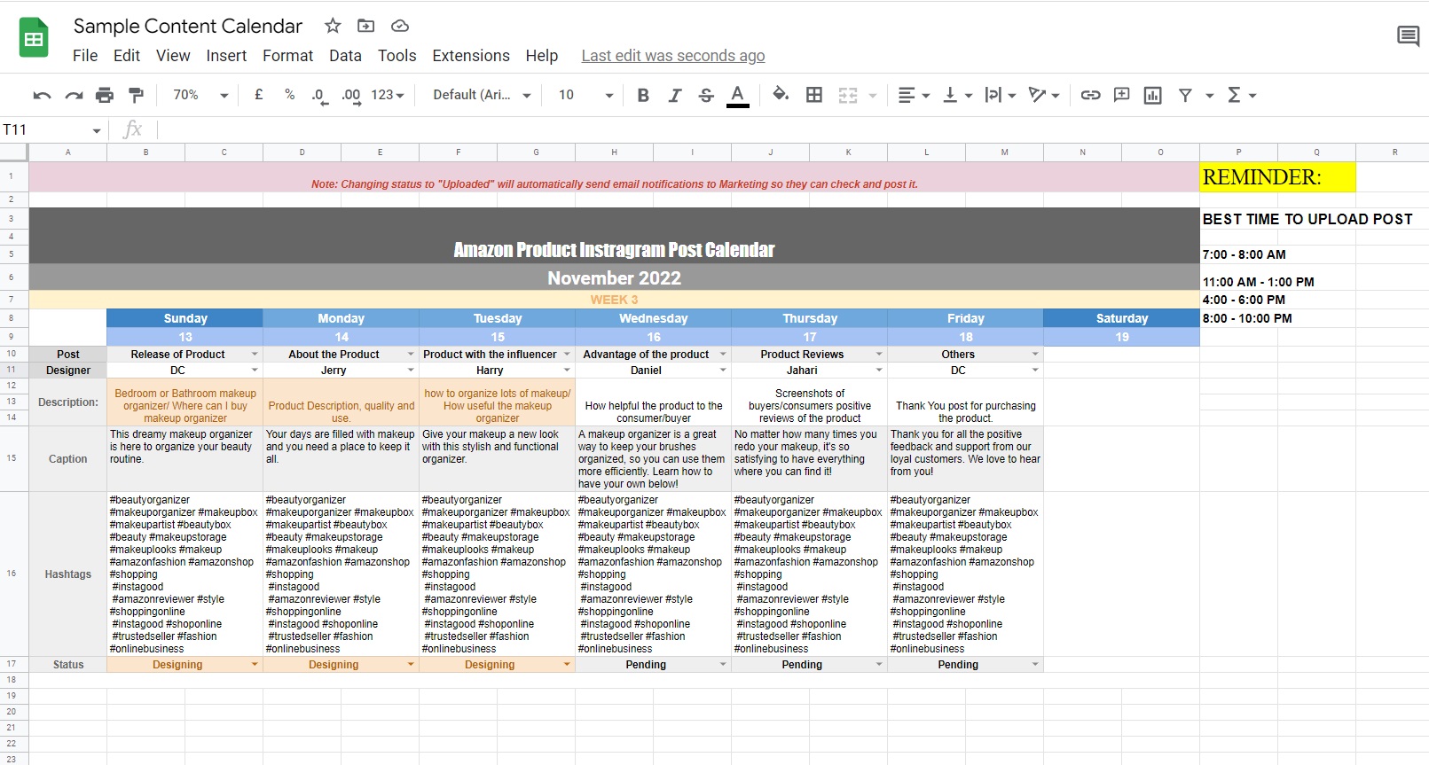1429x765 pixels.
Task: Increase decimal places icon
Action: point(351,95)
